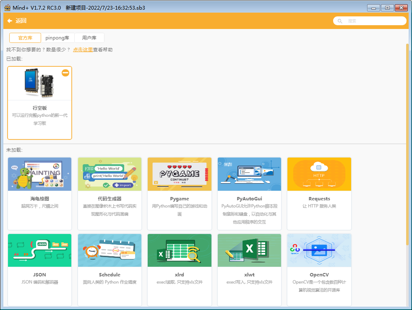Click the 代码生成器 title
The width and height of the screenshot is (412, 310).
[110, 199]
